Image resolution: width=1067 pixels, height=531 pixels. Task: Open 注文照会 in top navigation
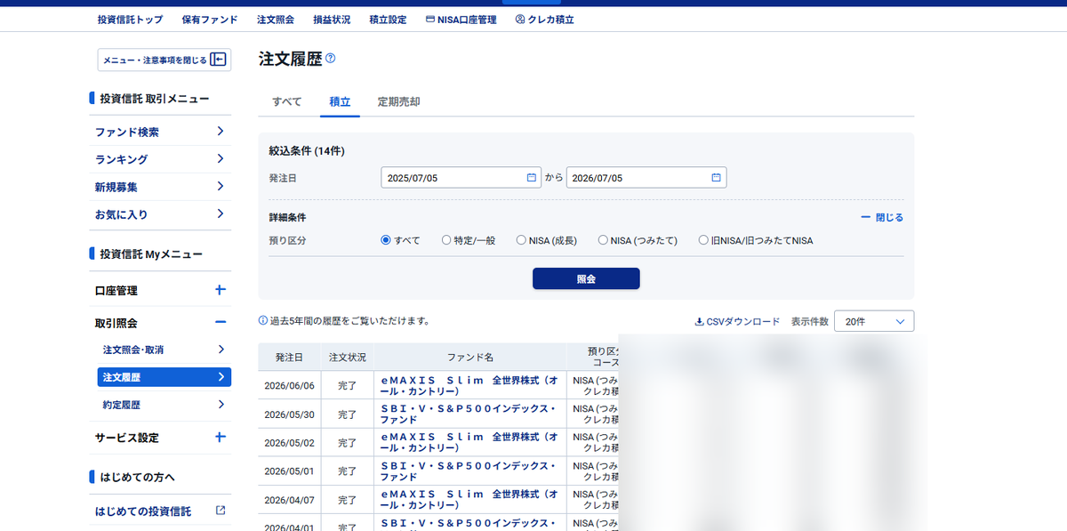click(x=276, y=20)
